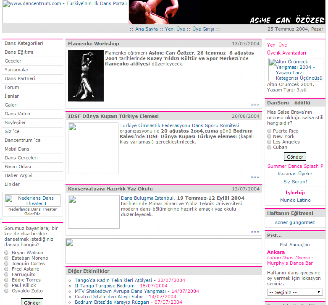Go to Galeri from the sidebar
The image size is (328, 305).
pos(11,105)
